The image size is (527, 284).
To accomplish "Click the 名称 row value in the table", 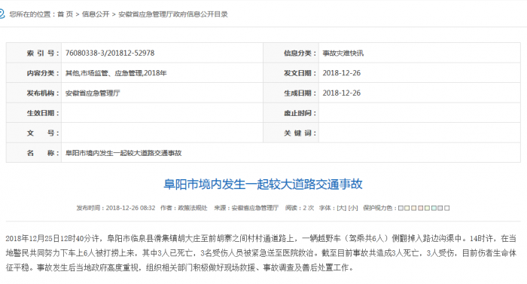I will 123,153.
